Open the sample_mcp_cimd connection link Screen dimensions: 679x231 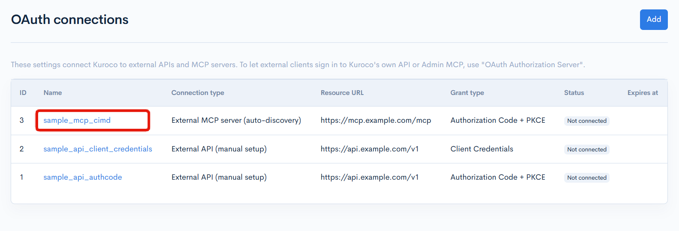(x=77, y=120)
